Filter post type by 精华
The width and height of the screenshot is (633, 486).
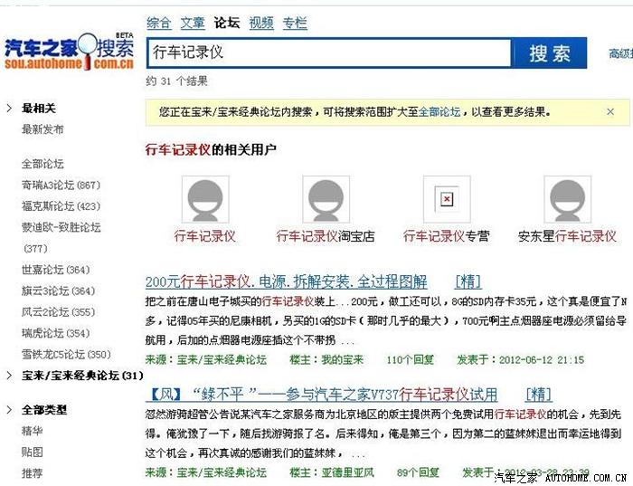32,431
